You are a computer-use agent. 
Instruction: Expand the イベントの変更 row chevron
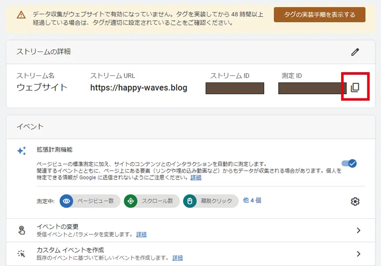(358, 230)
